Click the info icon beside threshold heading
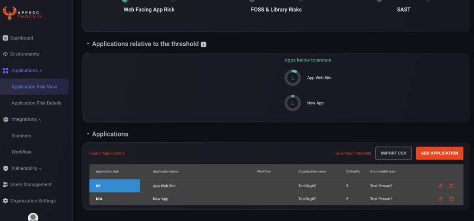 pyautogui.click(x=204, y=44)
